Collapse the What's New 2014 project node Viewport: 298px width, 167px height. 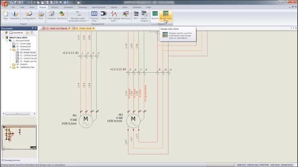coord(3,38)
